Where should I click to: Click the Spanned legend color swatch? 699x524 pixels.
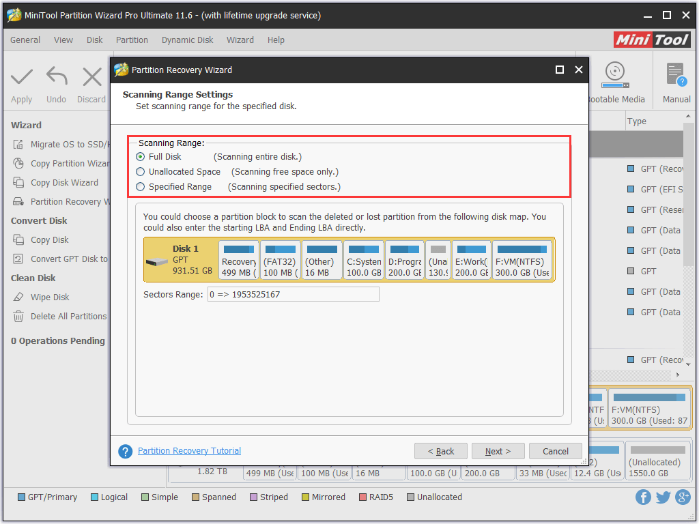coord(195,497)
